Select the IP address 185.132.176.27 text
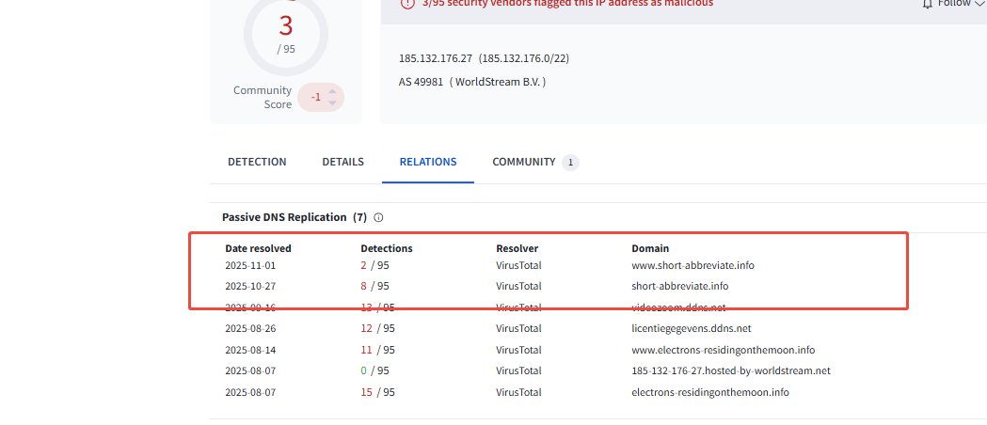 click(x=436, y=58)
